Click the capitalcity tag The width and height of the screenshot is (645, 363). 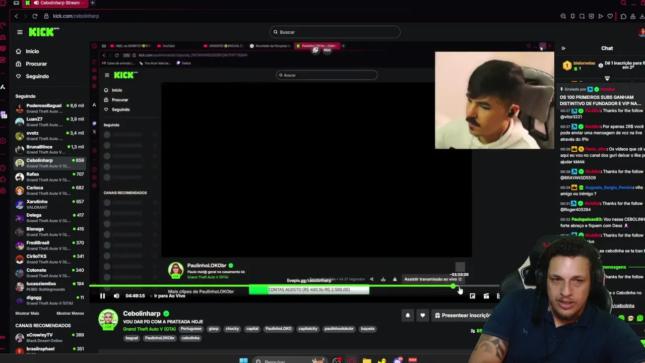click(x=308, y=329)
